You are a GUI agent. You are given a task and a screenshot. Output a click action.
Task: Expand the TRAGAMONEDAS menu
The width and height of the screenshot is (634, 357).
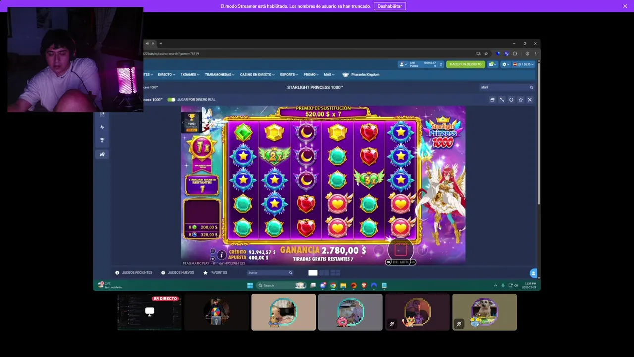click(x=219, y=75)
